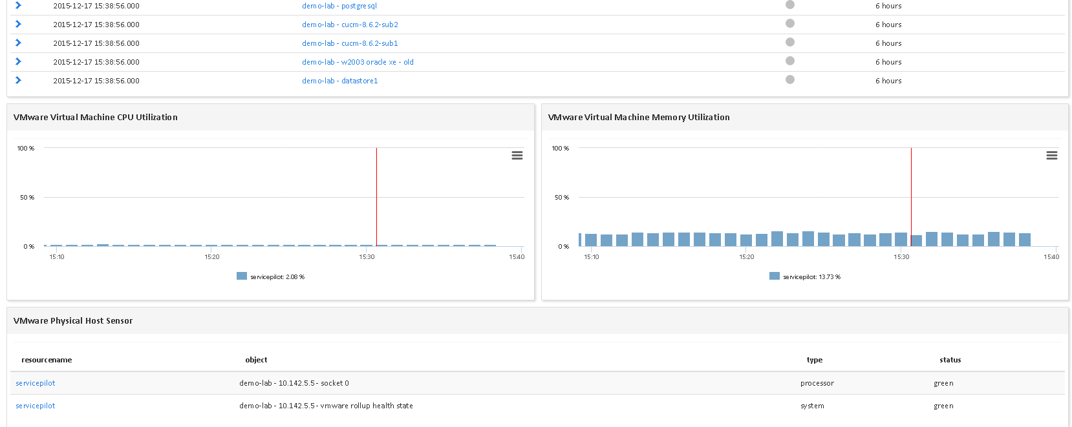
Task: Click the processor type cell
Action: (x=817, y=383)
